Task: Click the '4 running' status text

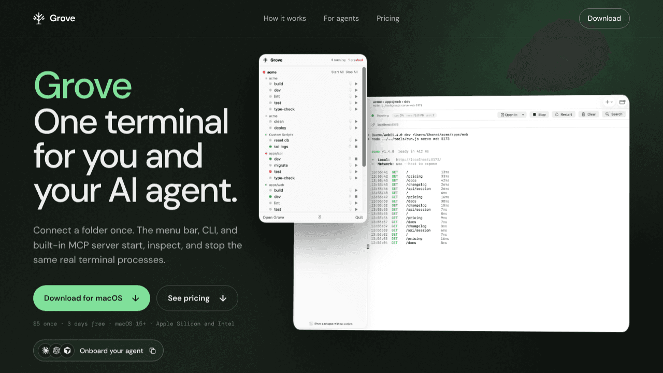Action: pos(338,60)
